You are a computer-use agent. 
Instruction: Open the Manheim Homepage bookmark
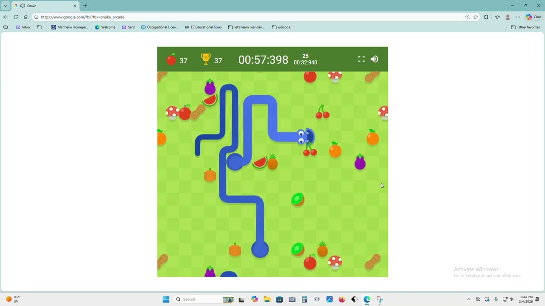69,27
